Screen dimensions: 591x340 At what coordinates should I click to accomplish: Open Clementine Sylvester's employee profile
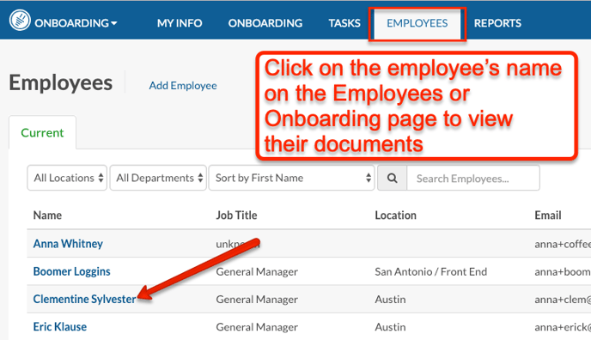pos(84,299)
